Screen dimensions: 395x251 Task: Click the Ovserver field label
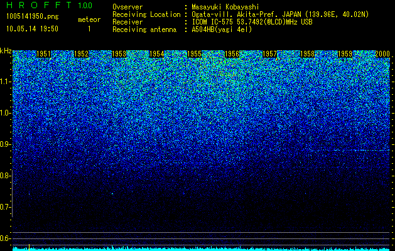click(x=127, y=7)
